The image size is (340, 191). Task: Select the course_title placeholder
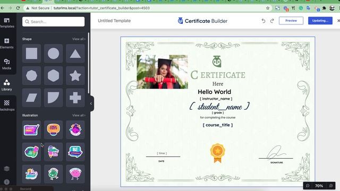pyautogui.click(x=218, y=125)
